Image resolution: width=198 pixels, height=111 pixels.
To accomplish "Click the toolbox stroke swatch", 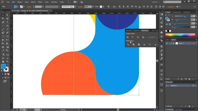I will (x=6, y=69).
